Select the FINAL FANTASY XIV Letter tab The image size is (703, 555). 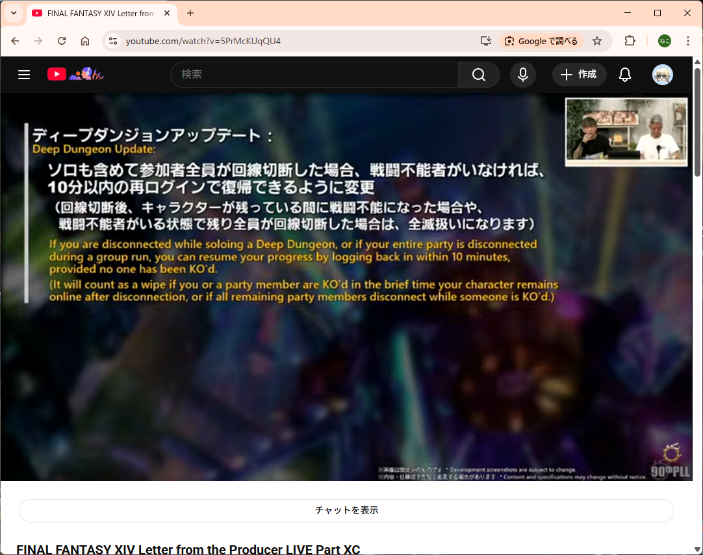97,13
